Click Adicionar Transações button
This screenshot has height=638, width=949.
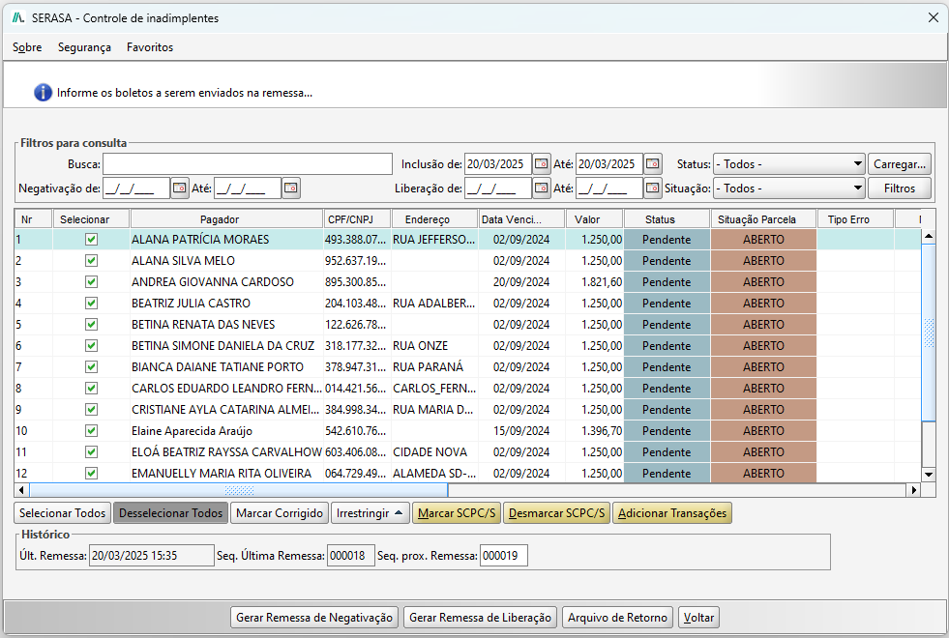tap(672, 513)
